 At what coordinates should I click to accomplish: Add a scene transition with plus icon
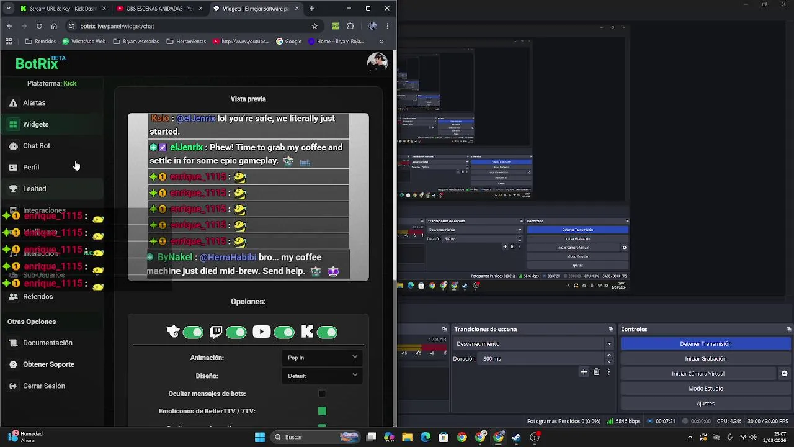tap(584, 372)
